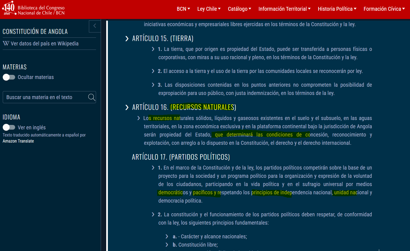Click the IDIOMA section heading

coord(11,117)
